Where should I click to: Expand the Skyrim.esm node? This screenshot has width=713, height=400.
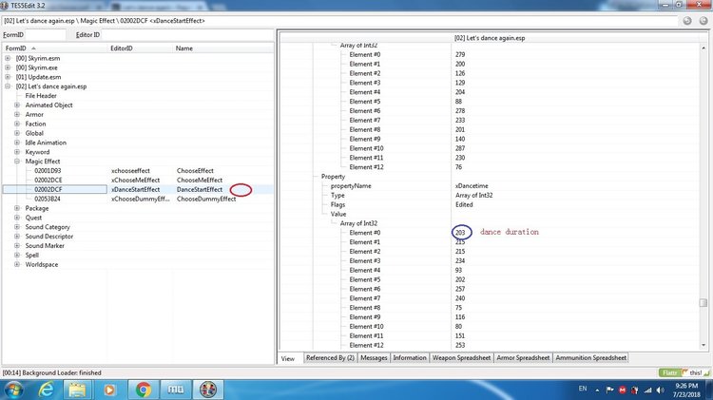(x=8, y=58)
